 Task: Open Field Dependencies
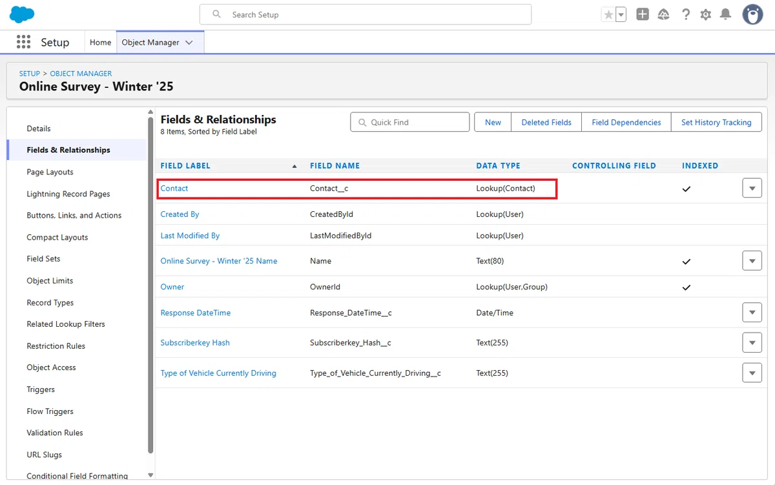point(626,122)
